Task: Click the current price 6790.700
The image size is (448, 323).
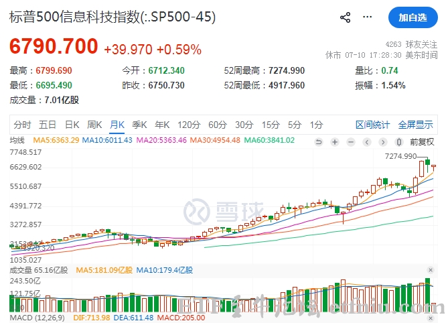Action: point(54,46)
